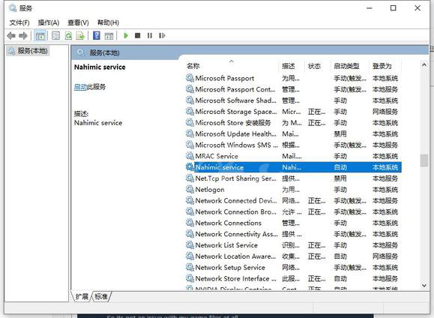The height and width of the screenshot is (318, 434).
Task: Click the Refresh toolbar icon
Action: tap(68, 35)
